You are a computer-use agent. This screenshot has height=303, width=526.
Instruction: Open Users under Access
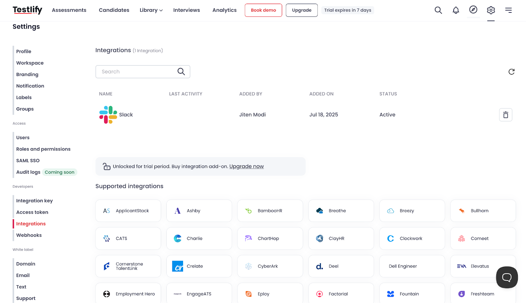pyautogui.click(x=23, y=137)
